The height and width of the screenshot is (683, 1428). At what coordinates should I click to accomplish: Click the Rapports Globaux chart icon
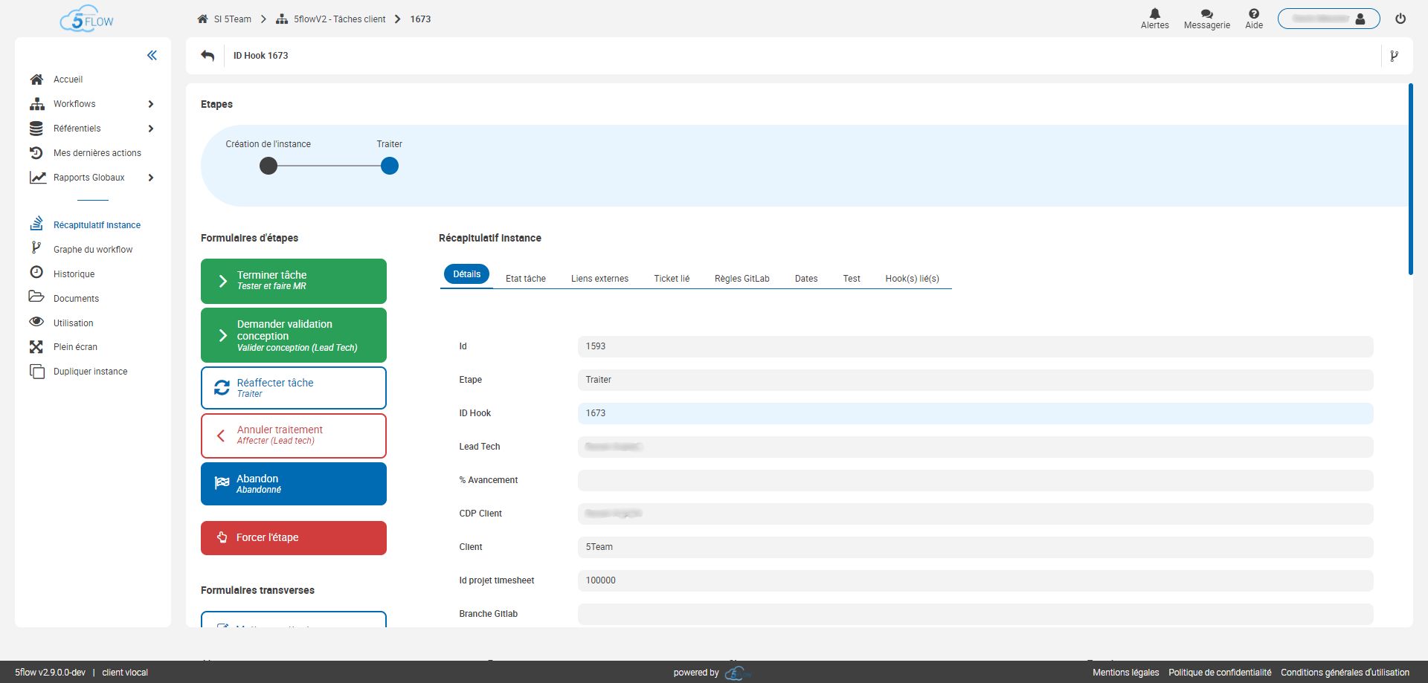tap(37, 178)
